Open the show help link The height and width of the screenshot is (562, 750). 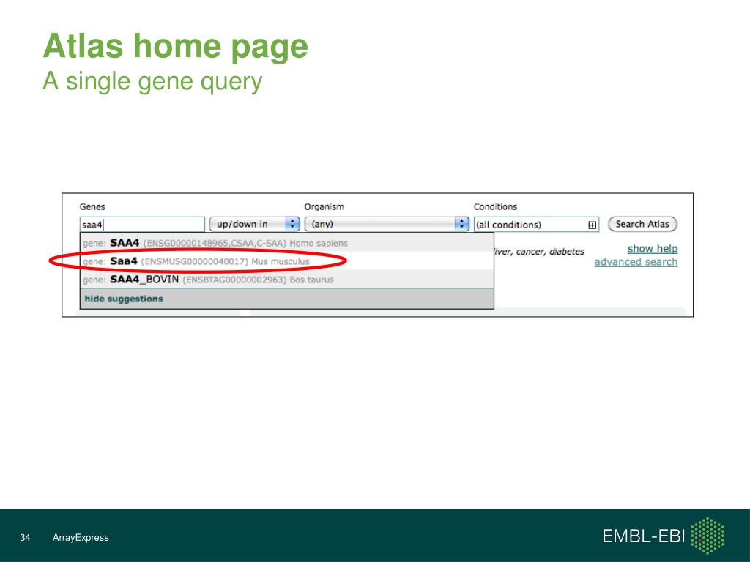pyautogui.click(x=653, y=249)
